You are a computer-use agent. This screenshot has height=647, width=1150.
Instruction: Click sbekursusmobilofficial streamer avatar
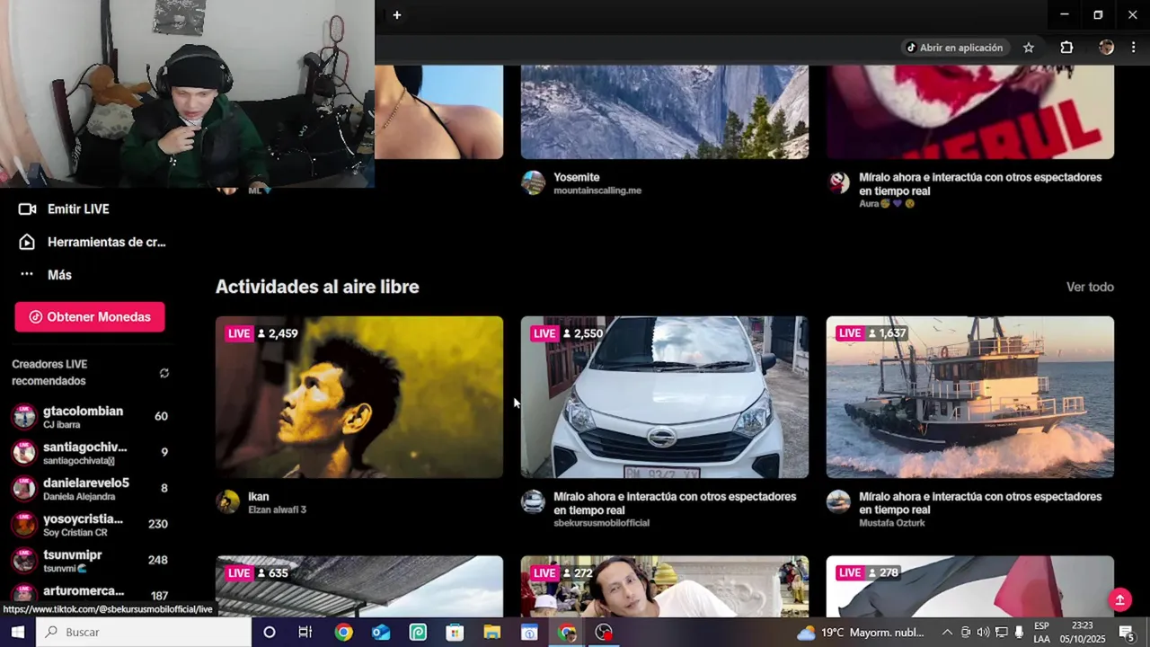534,501
